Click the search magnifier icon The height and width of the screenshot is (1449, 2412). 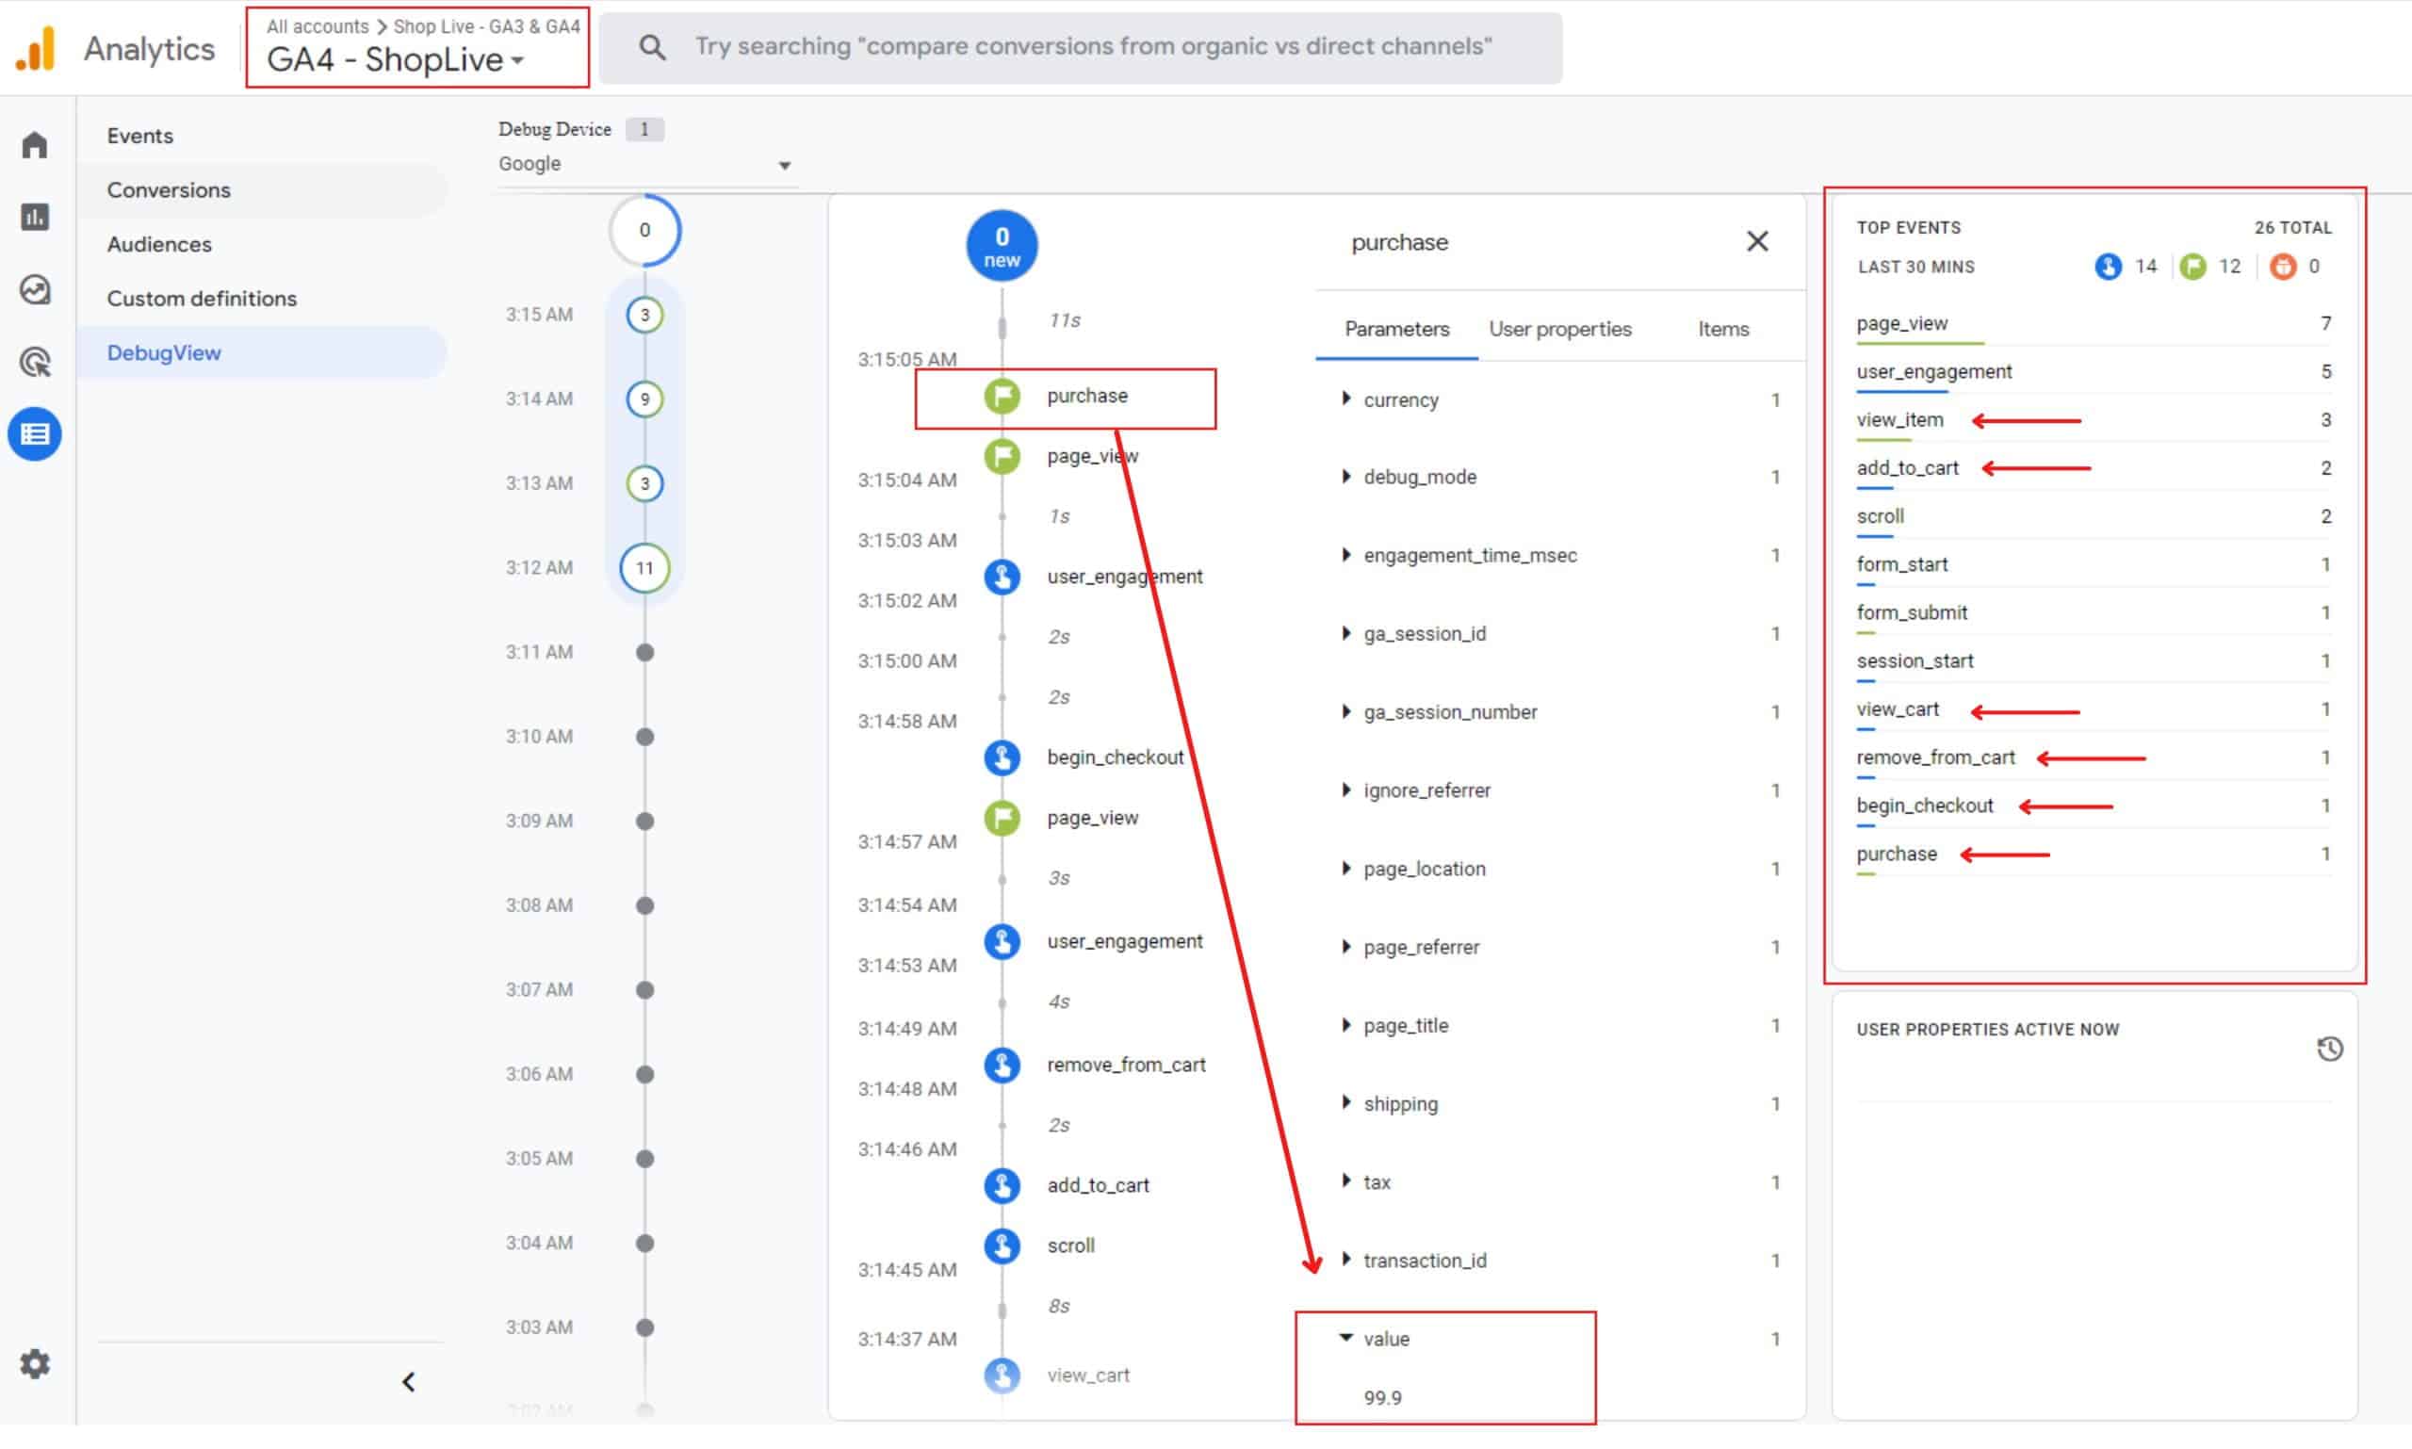click(x=651, y=47)
